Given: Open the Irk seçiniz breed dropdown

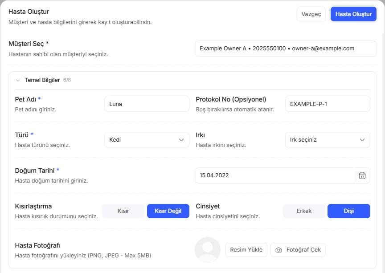Looking at the screenshot, I should [328, 140].
